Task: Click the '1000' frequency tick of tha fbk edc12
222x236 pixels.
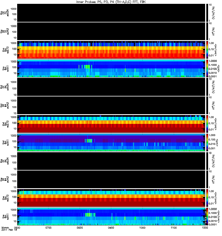Action: (x=13, y=43)
